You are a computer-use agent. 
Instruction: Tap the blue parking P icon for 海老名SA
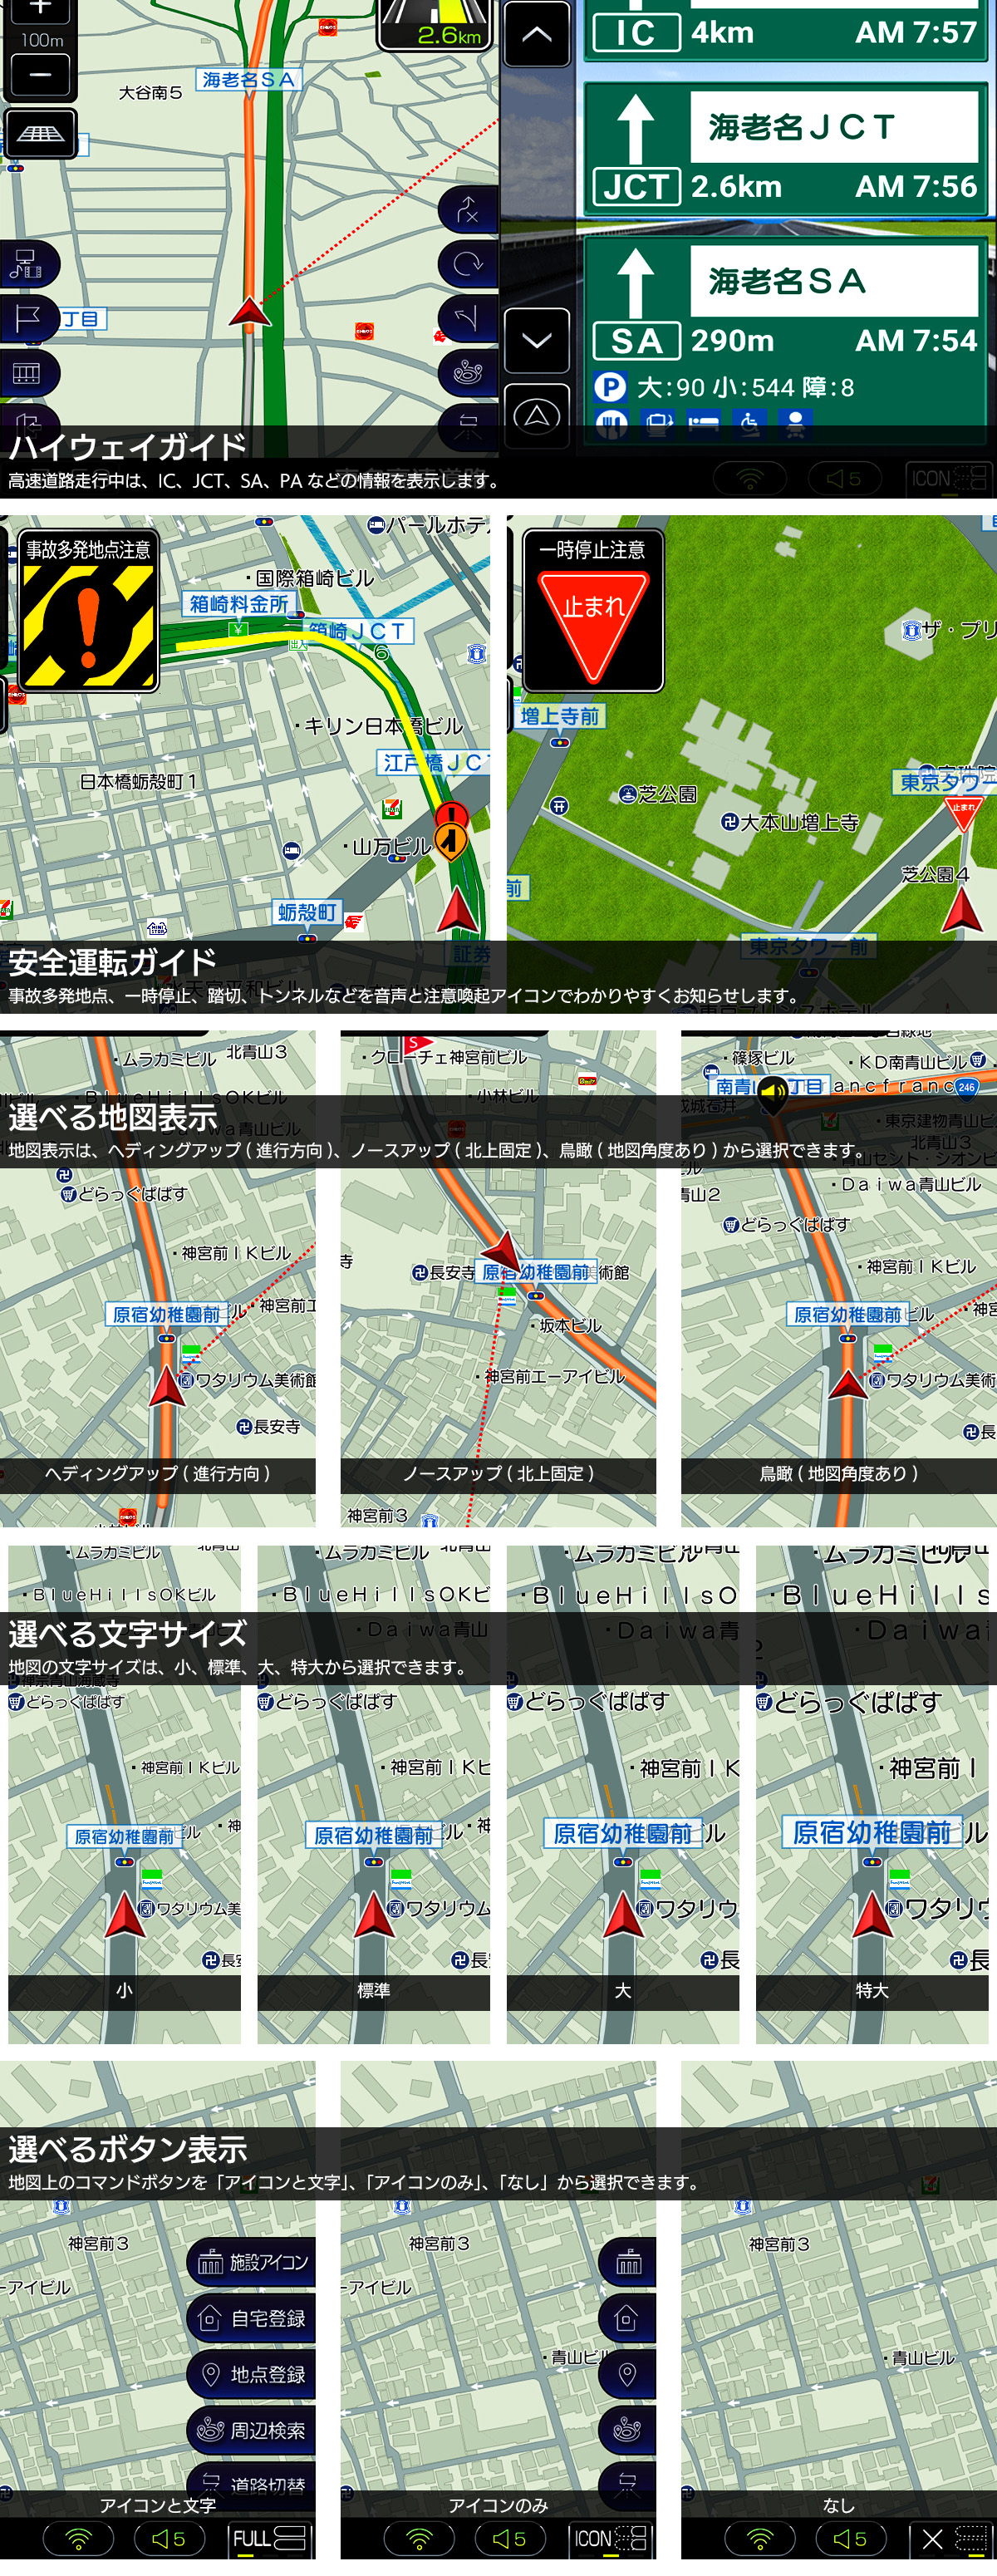point(610,387)
